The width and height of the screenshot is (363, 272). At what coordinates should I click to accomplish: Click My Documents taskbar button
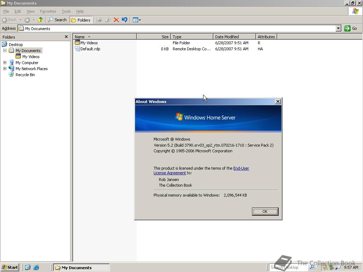(82, 267)
